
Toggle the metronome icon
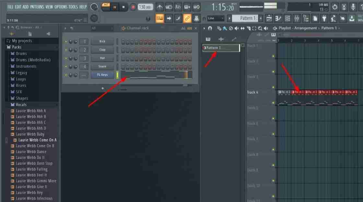tap(159, 7)
